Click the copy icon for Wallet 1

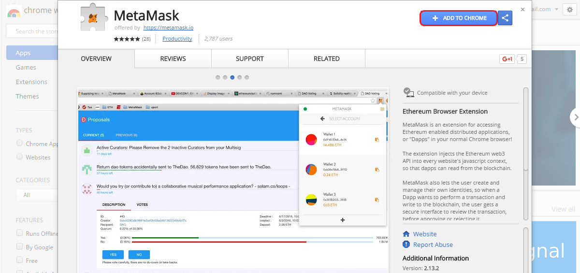[377, 140]
